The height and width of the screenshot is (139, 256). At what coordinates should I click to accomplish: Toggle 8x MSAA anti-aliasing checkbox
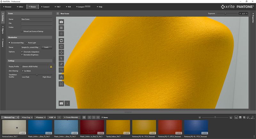click(x=23, y=71)
